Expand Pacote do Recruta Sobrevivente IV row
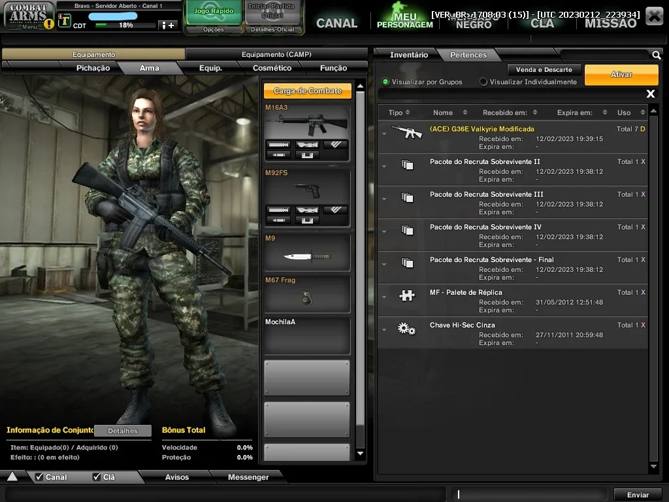 [384, 232]
